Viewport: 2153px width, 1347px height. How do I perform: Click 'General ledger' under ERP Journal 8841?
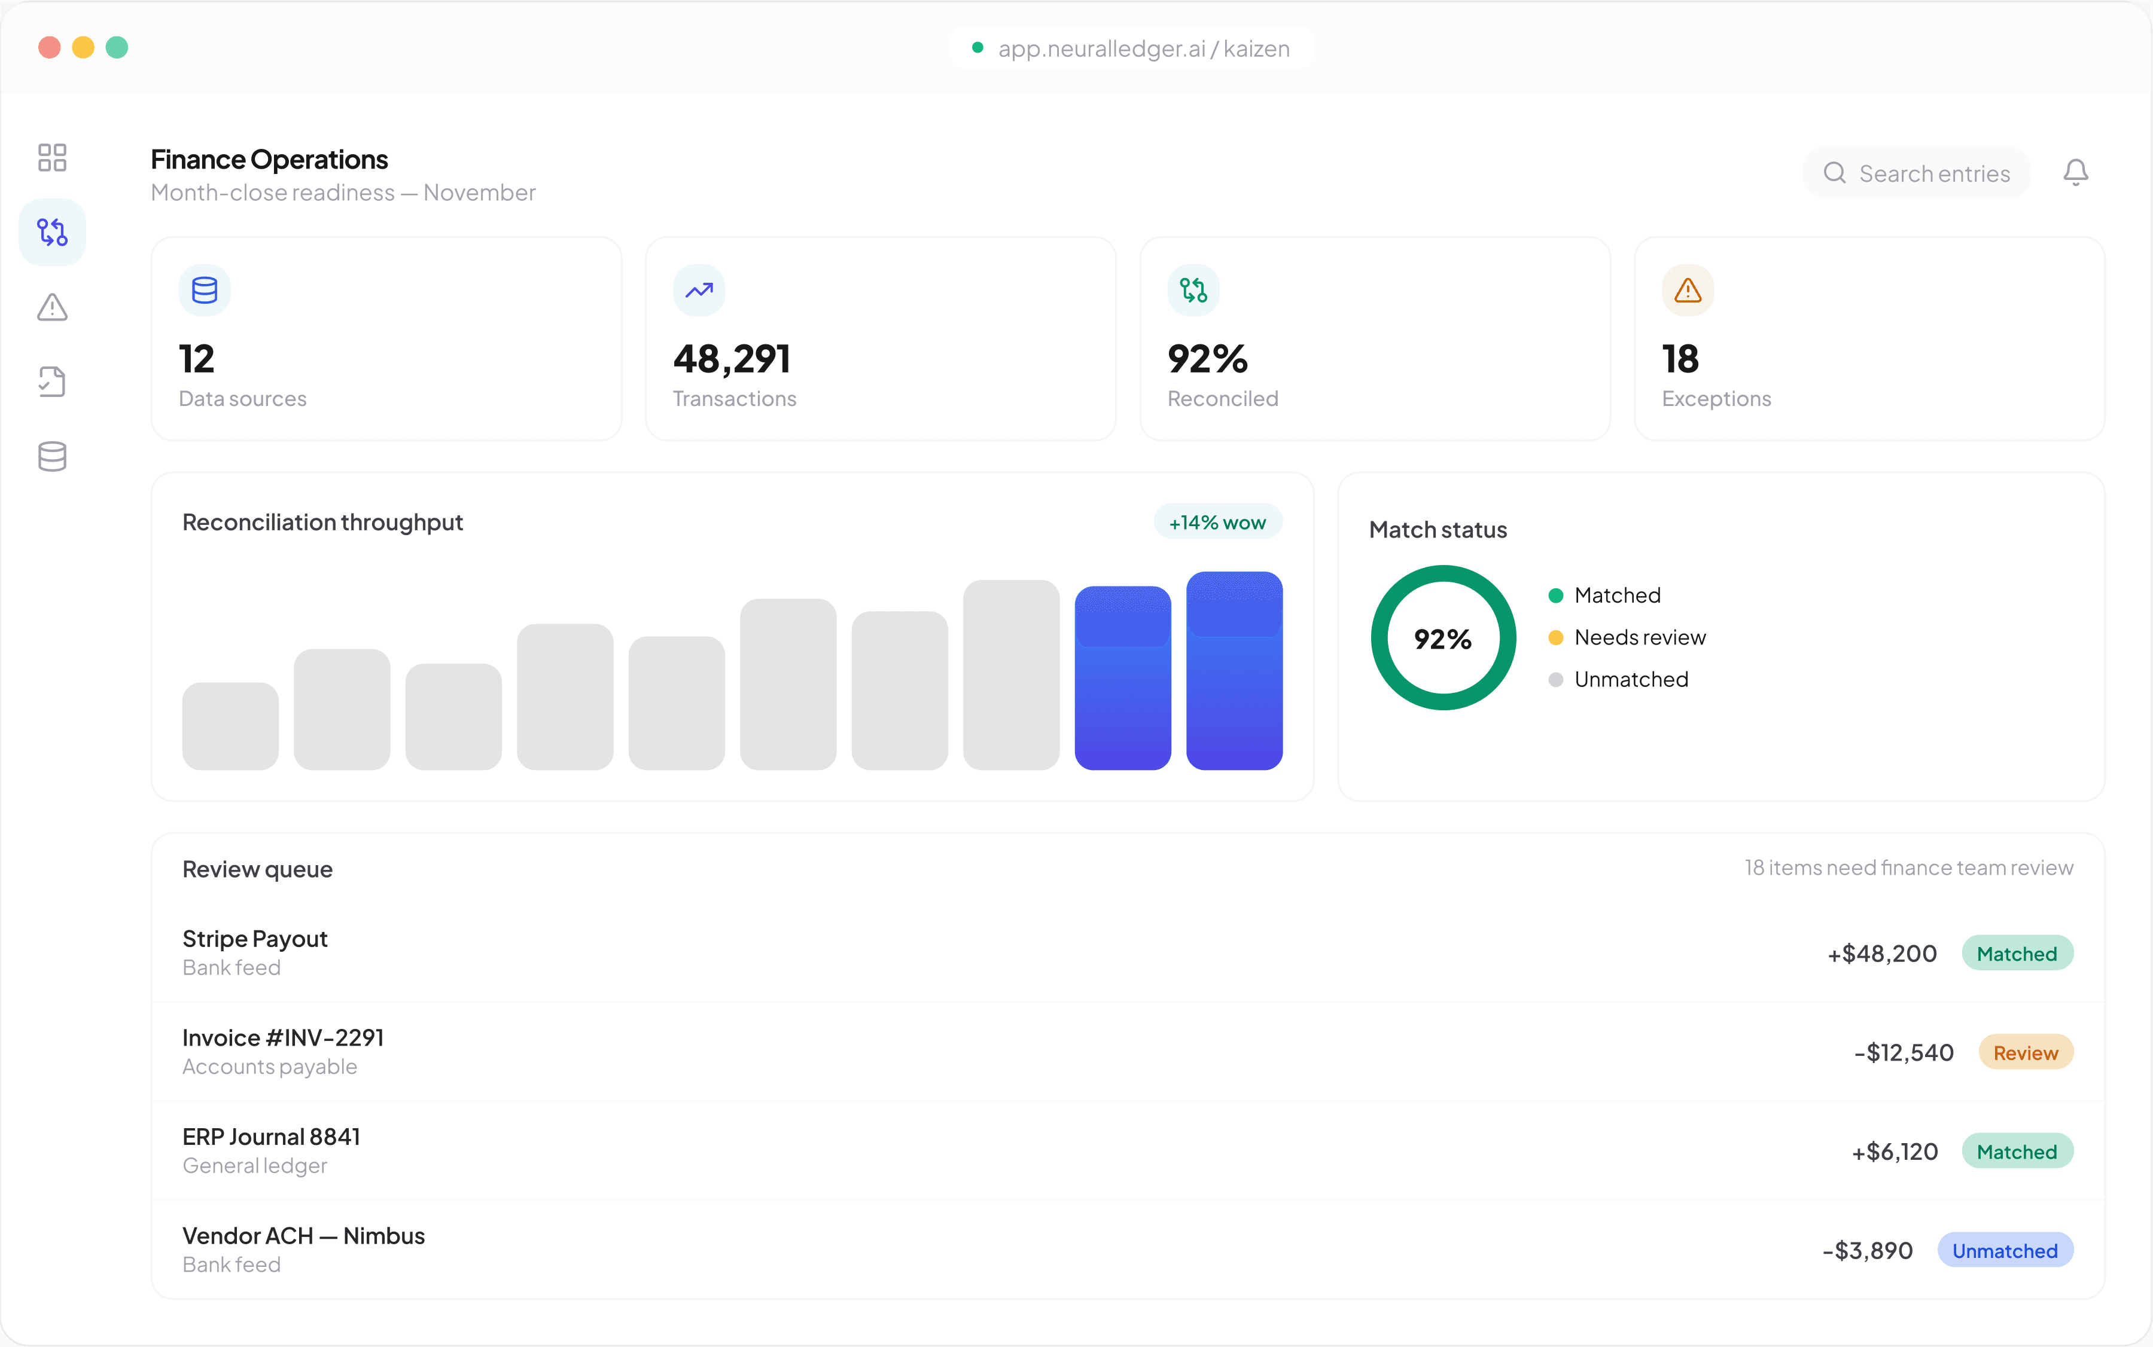(x=255, y=1166)
